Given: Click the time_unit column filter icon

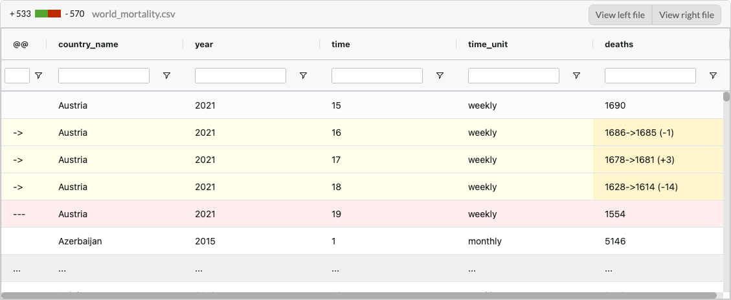Looking at the screenshot, I should (x=576, y=76).
